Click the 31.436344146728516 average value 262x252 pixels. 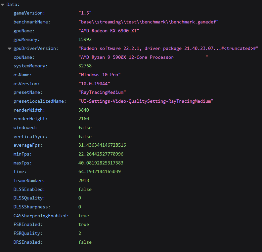tap(102, 145)
